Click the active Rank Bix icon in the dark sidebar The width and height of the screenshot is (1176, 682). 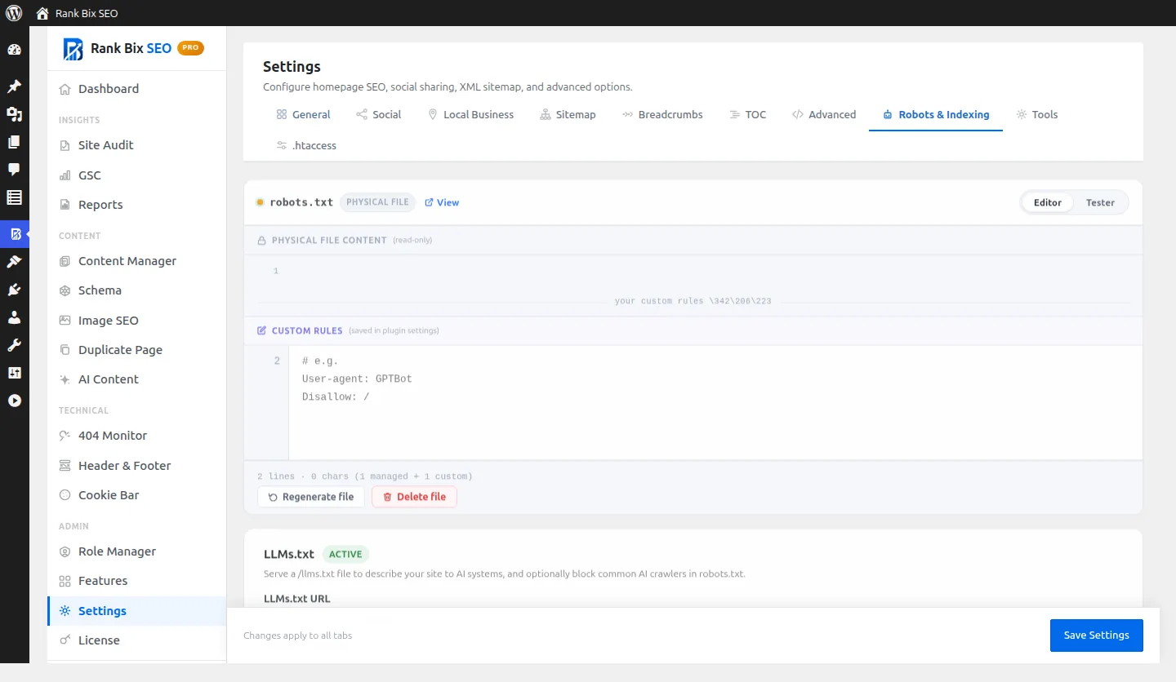(x=15, y=234)
